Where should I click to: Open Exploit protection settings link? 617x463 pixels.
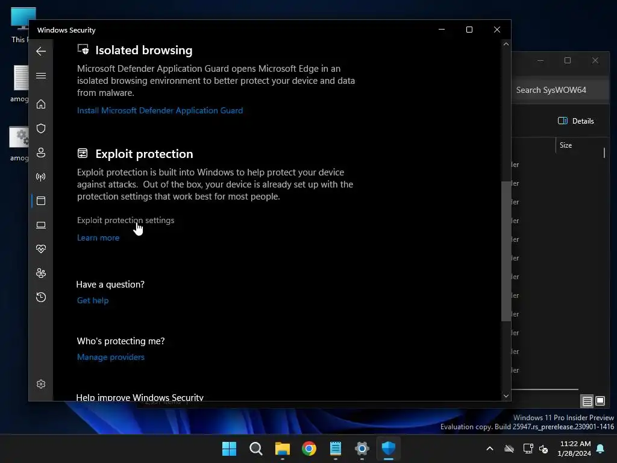125,221
